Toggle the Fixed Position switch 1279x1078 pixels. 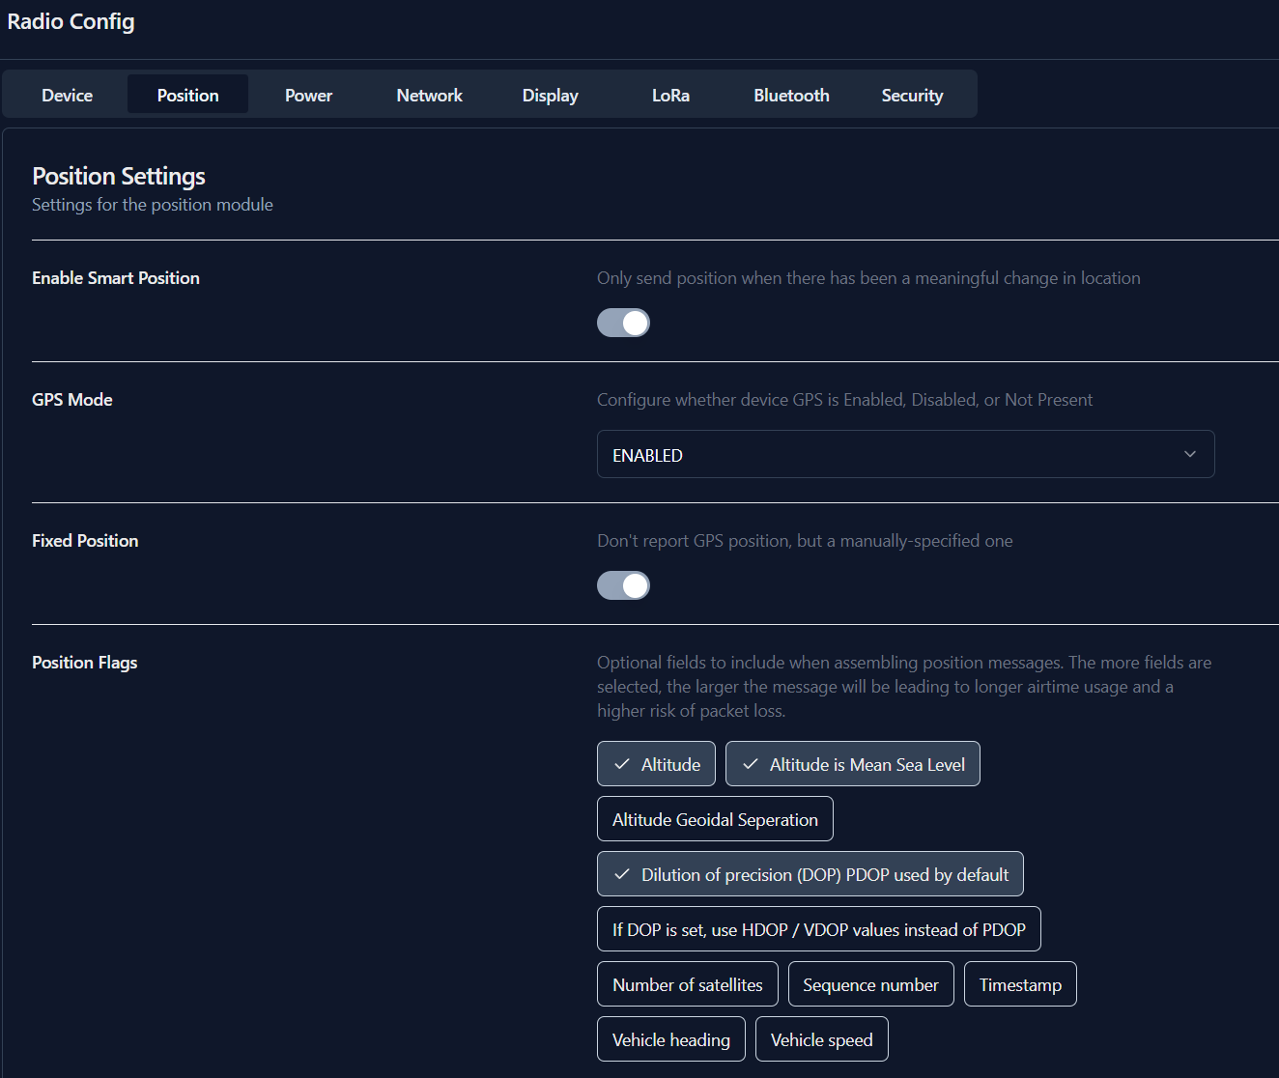click(623, 585)
